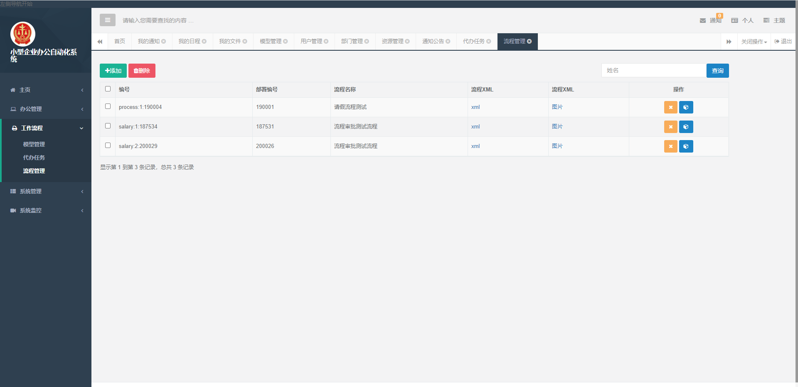
Task: Toggle the select-all header checkbox
Action: pyautogui.click(x=108, y=89)
